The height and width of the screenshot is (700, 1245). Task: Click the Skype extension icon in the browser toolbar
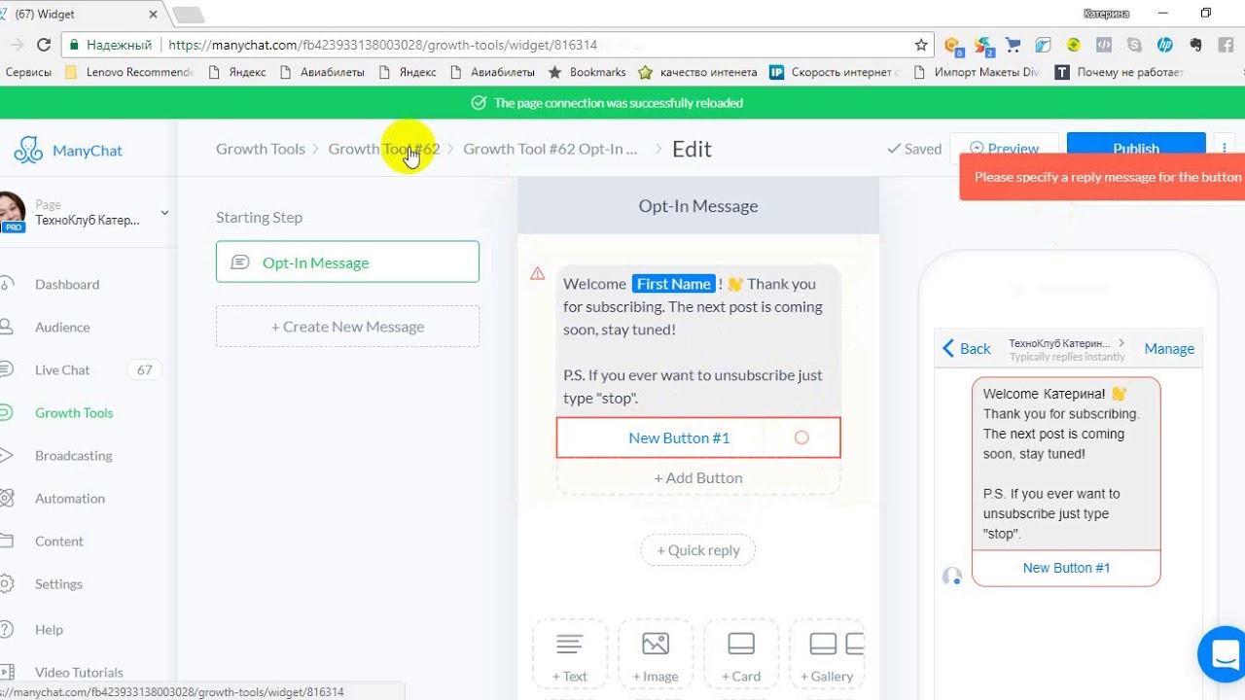click(x=1134, y=45)
